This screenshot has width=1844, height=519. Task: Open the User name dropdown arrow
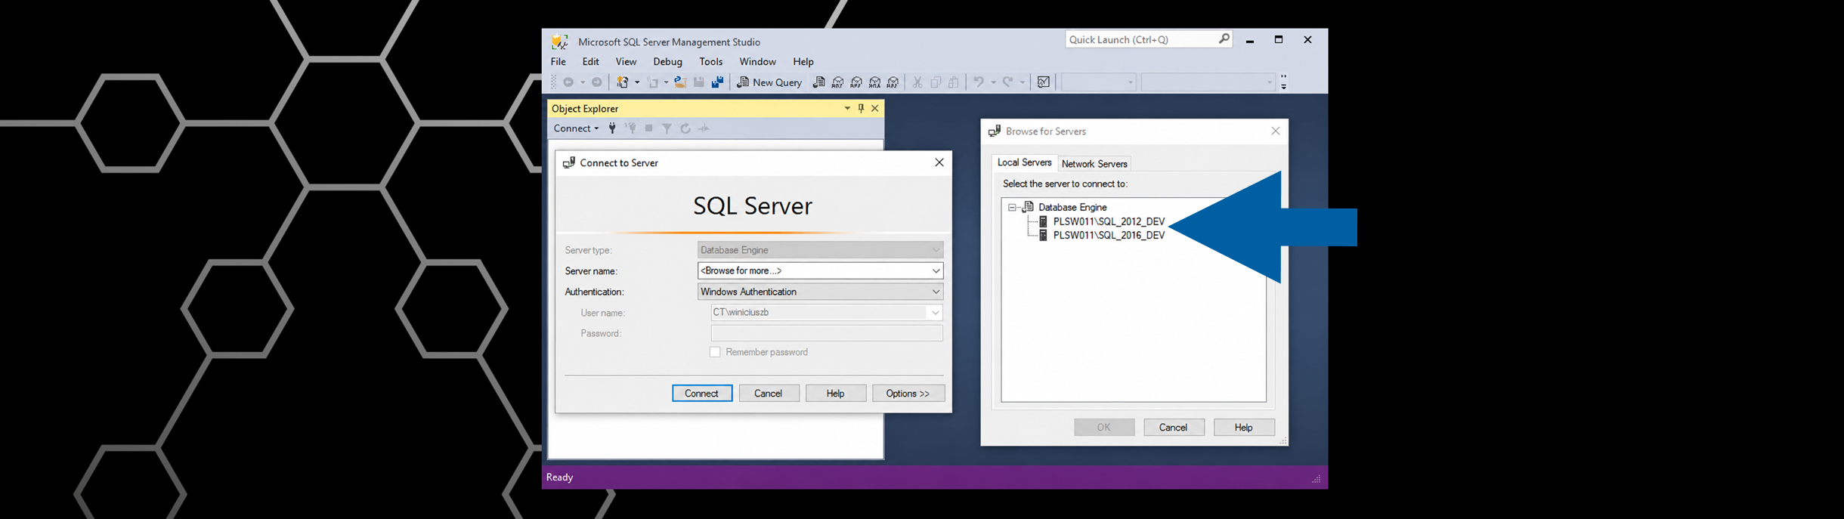(x=935, y=312)
